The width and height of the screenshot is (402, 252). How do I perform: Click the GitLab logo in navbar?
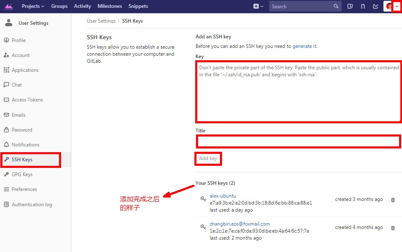[x=9, y=6]
